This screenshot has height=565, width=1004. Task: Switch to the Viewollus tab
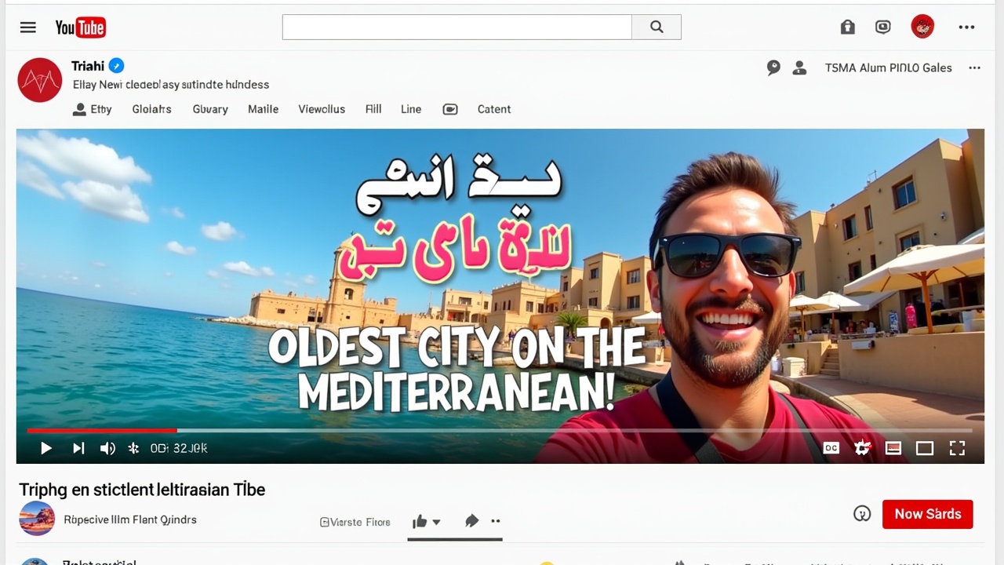click(x=322, y=109)
